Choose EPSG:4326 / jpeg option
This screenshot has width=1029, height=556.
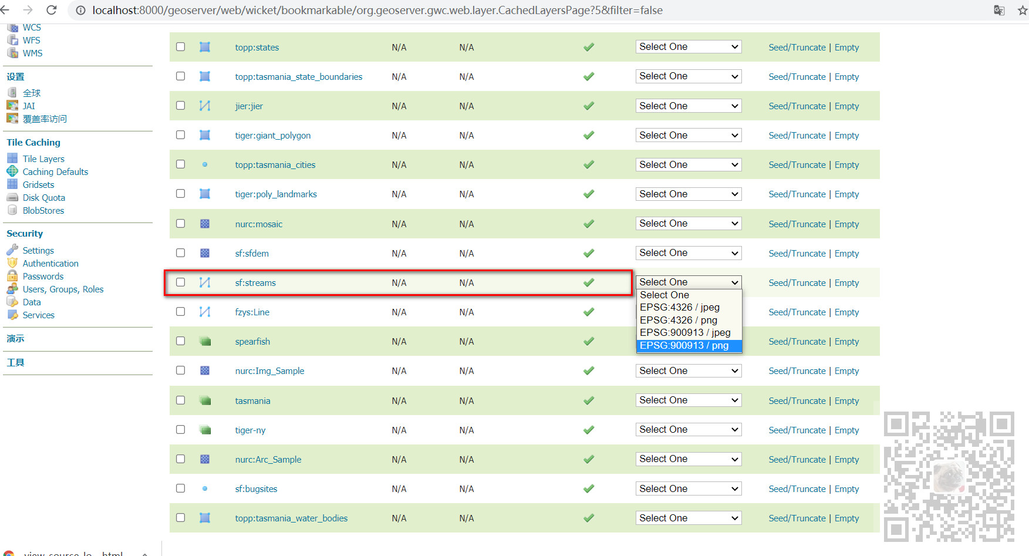(689, 307)
